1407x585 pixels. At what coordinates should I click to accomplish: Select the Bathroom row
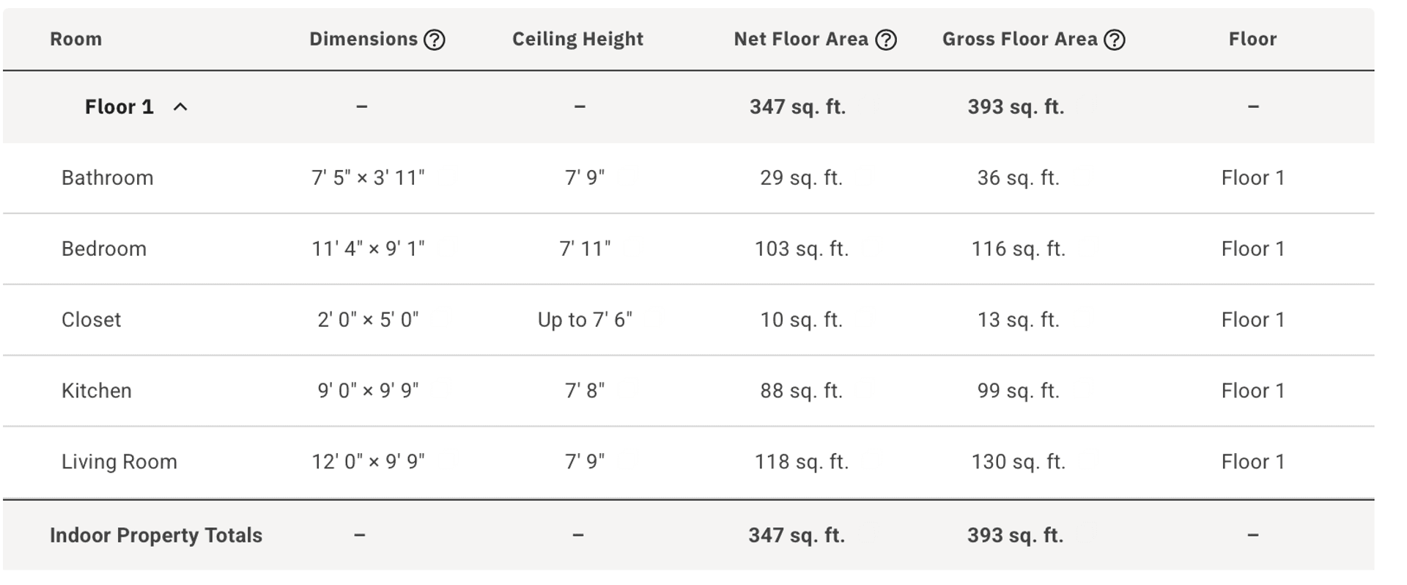pyautogui.click(x=689, y=178)
